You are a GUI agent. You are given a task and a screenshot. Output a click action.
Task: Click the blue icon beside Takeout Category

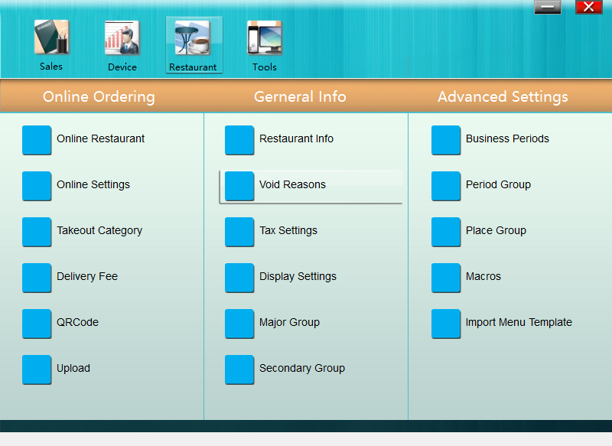[37, 232]
